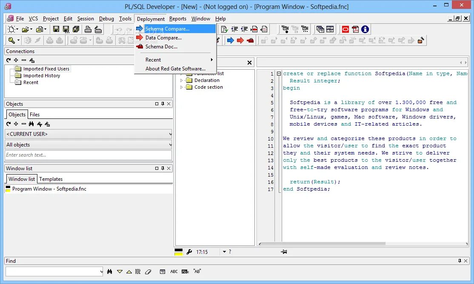Toggle the highlighted Abc whole-word option in Find bar

(x=185, y=272)
